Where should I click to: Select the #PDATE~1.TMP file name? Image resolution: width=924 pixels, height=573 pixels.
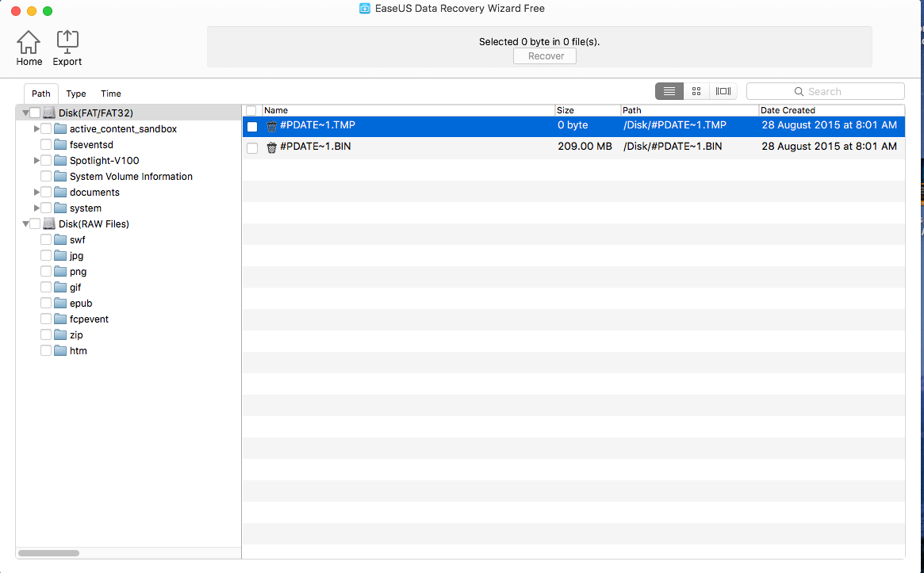point(317,125)
